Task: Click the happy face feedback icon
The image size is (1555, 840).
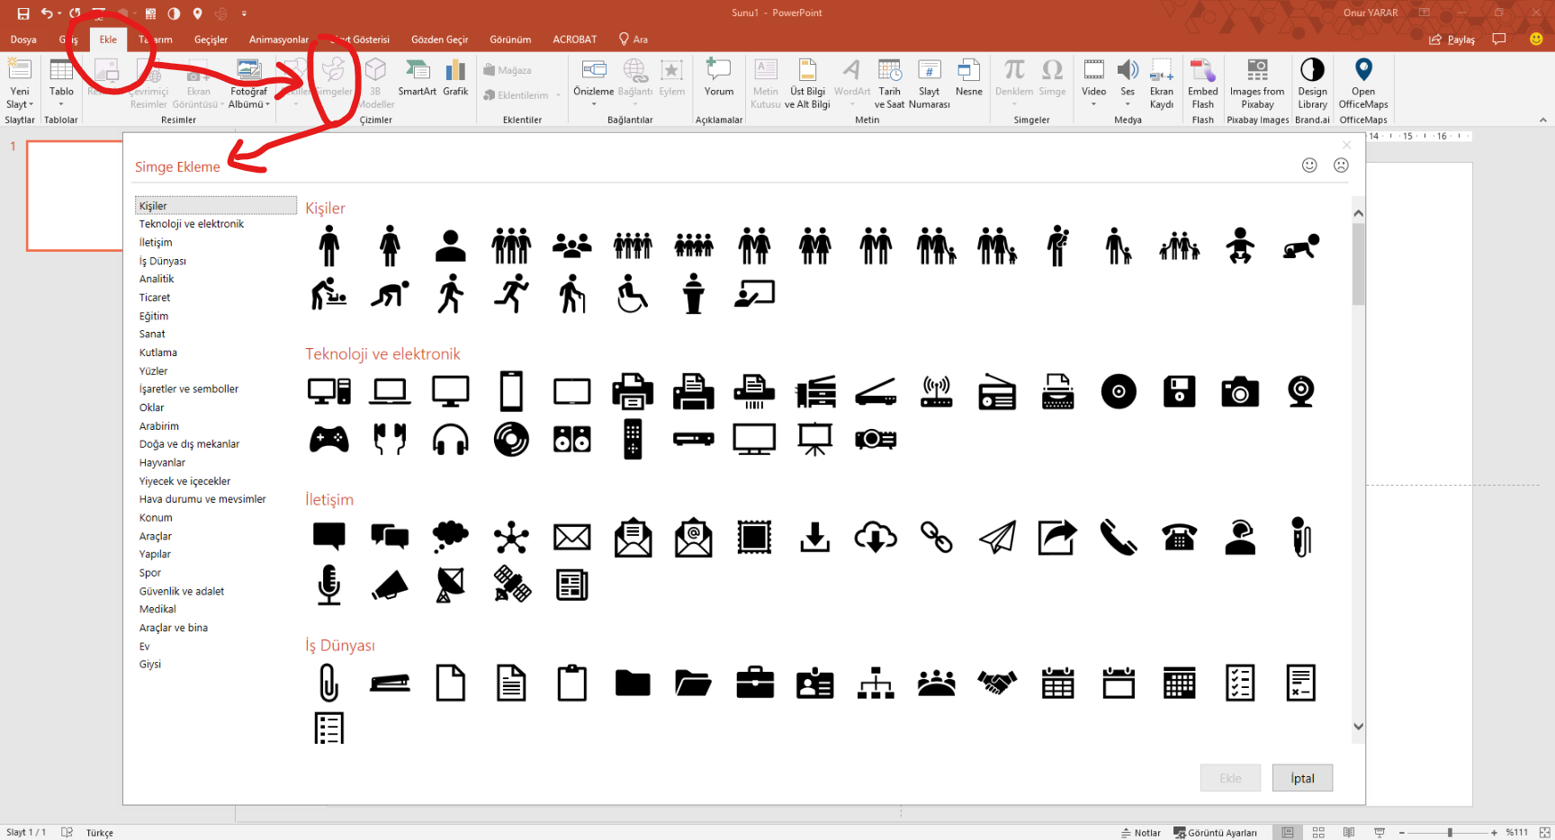Action: tap(1309, 165)
